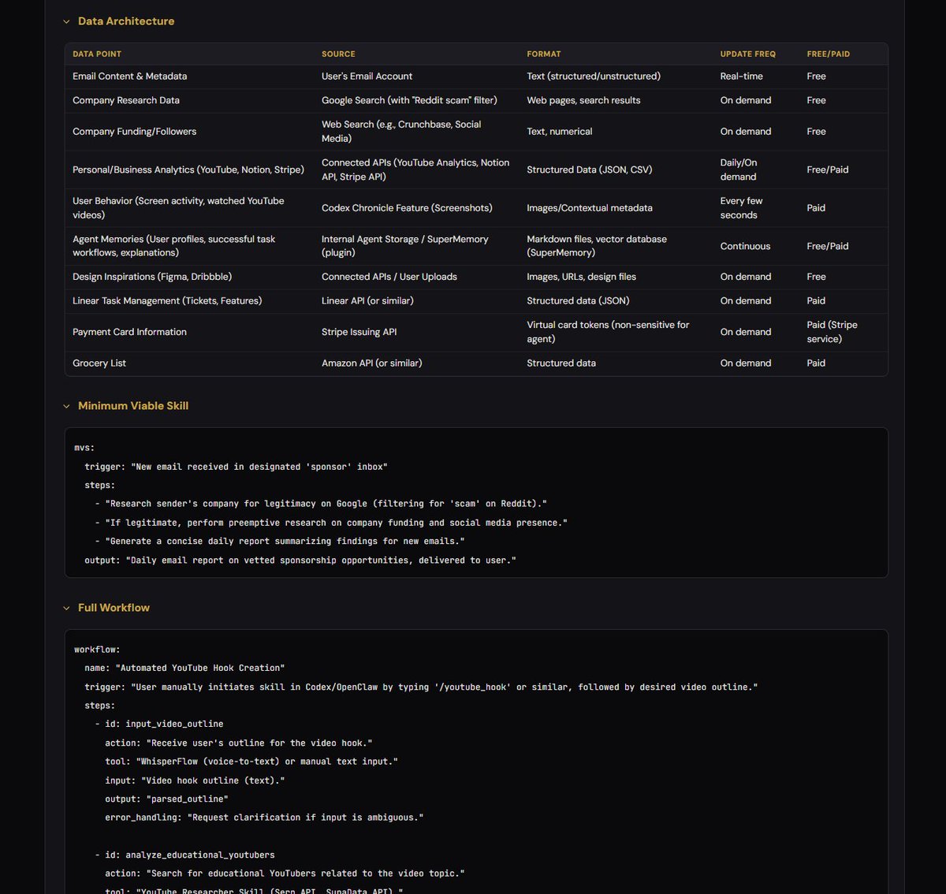Viewport: 946px width, 894px height.
Task: Click the DATA POINT column header
Action: (x=97, y=54)
